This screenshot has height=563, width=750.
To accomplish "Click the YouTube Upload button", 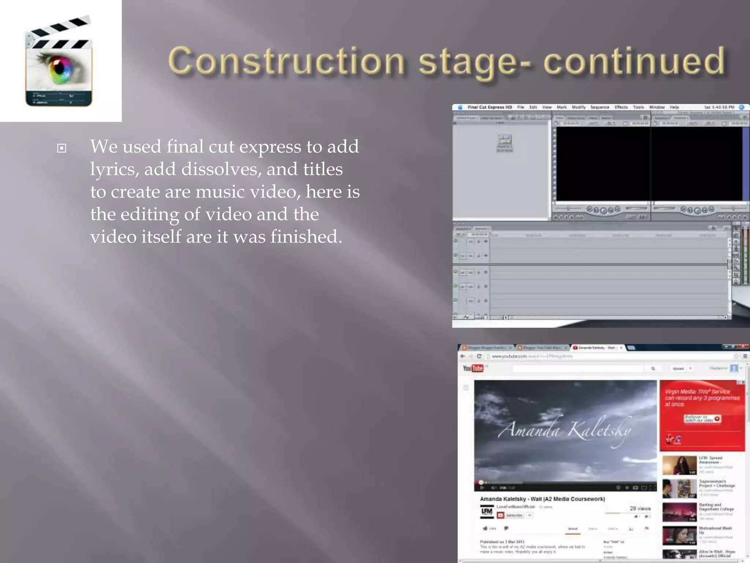I will point(678,368).
